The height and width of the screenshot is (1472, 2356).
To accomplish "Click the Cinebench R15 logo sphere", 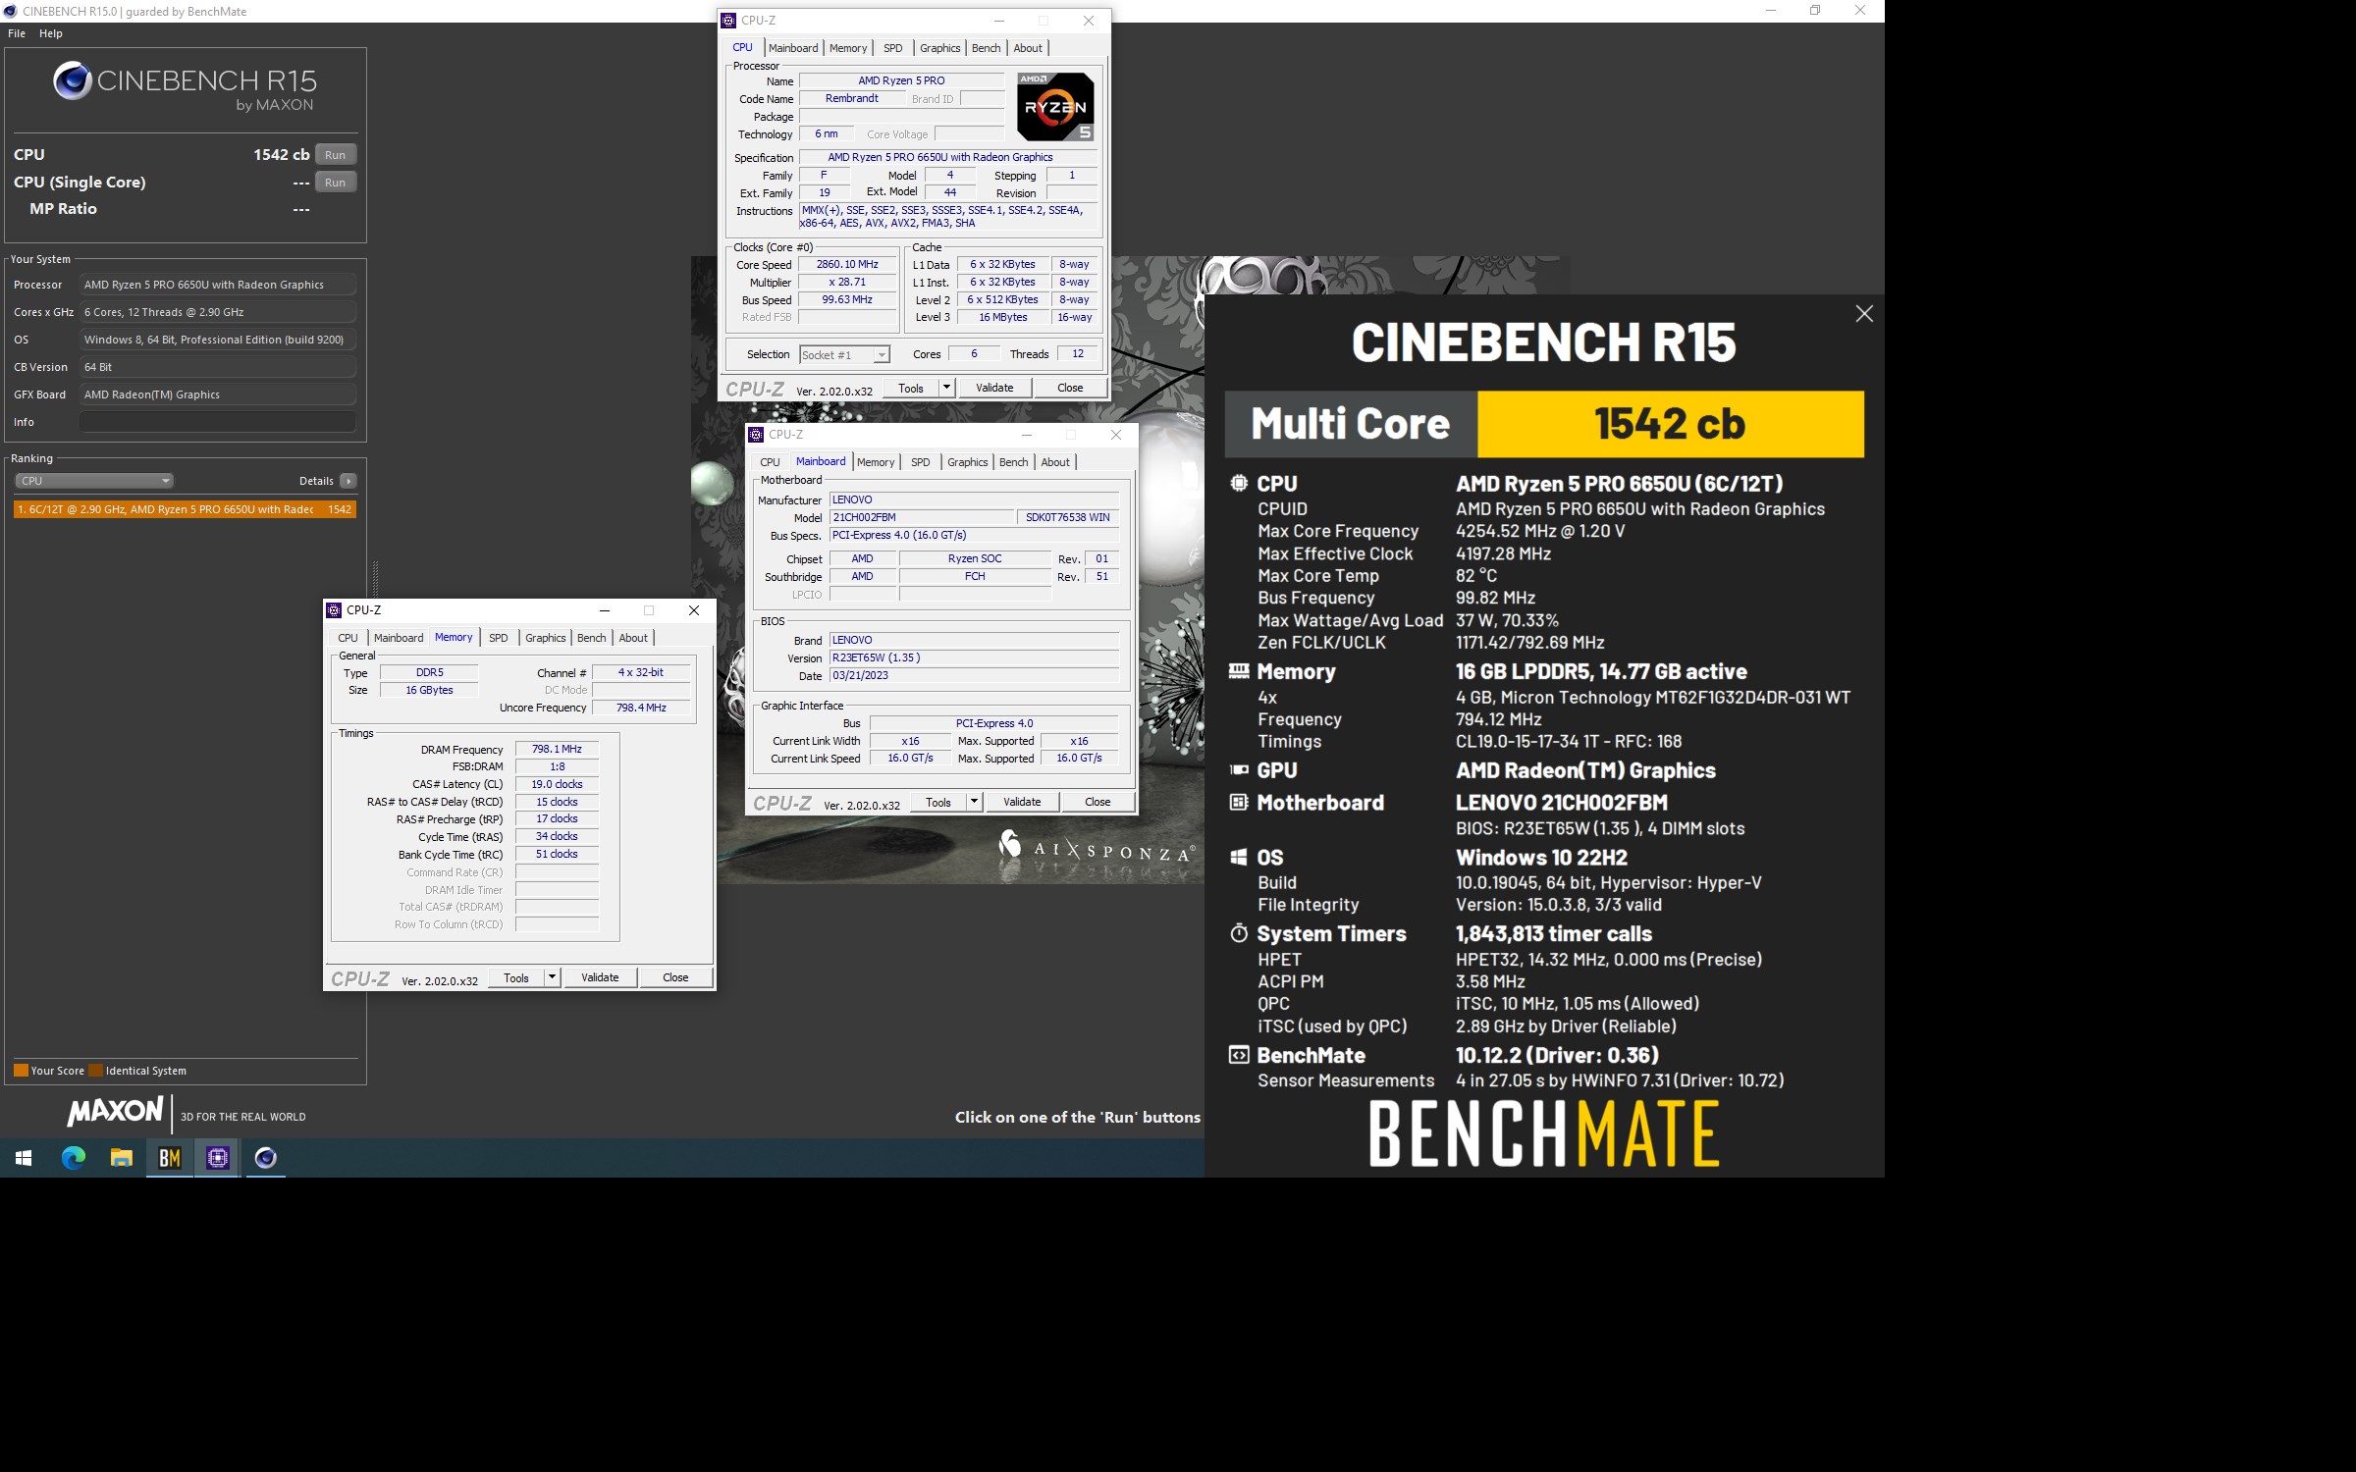I will (x=73, y=80).
